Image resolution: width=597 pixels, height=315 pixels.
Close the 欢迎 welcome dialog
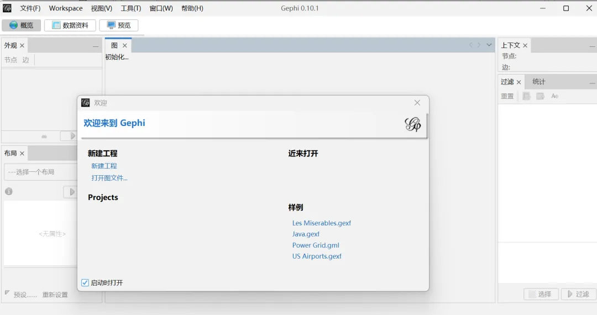(x=417, y=103)
